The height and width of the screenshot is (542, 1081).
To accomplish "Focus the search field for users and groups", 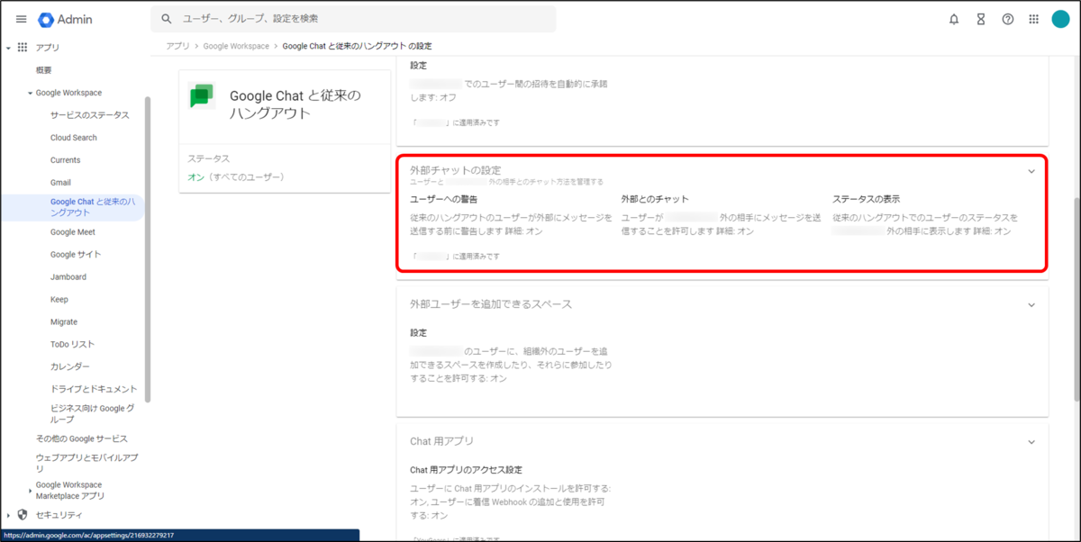I will click(x=353, y=19).
